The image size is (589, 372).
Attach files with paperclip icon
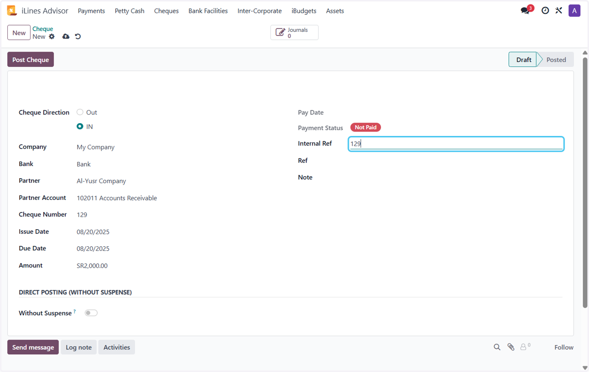coord(511,347)
